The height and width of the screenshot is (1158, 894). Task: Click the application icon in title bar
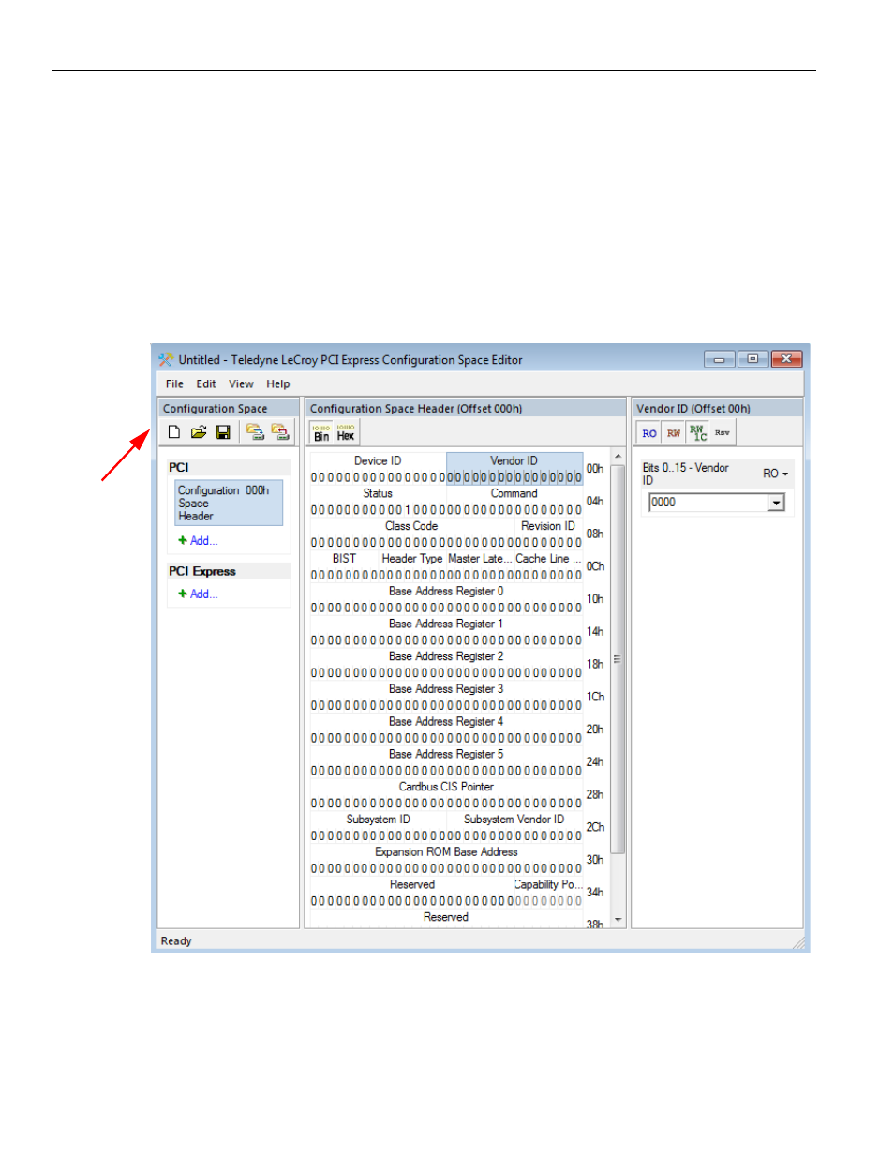coord(166,359)
